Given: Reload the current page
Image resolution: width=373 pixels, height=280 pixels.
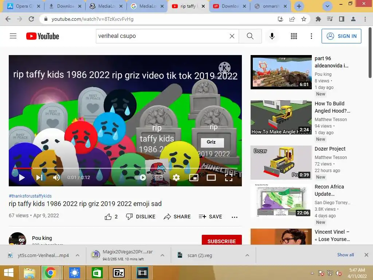Looking at the screenshot, I should point(31,19).
